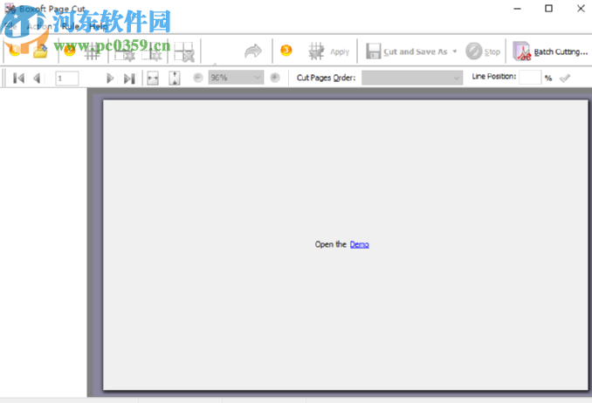The height and width of the screenshot is (403, 592).
Task: Go to the first page
Action: tap(18, 79)
